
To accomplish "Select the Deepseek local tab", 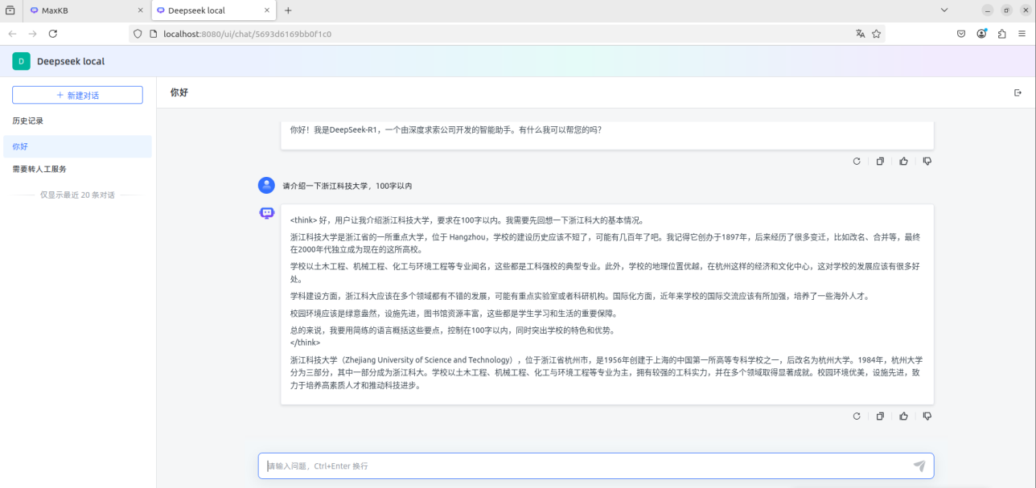I will [213, 10].
